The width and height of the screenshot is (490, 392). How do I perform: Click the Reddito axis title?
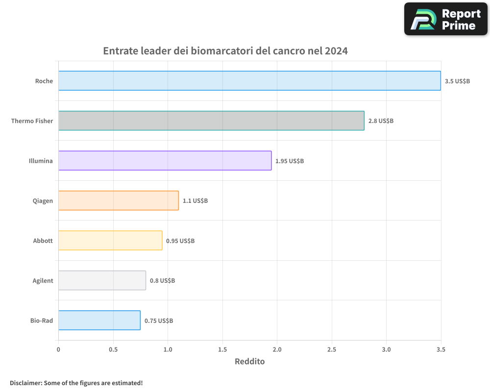tap(249, 362)
